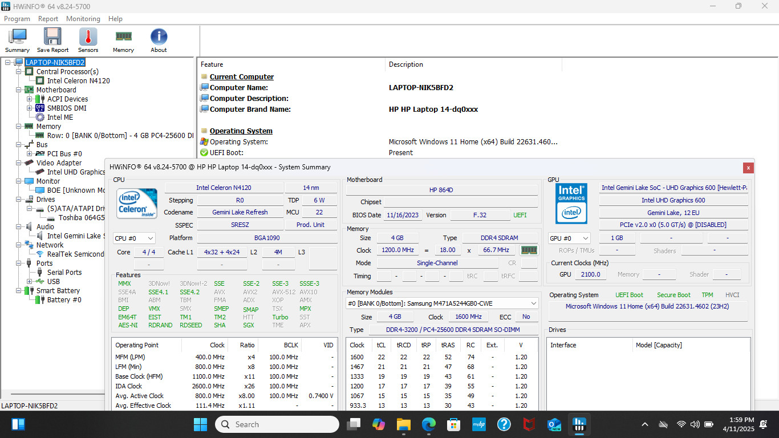Open Outlook icon in taskbar
The image size is (779, 438).
click(554, 424)
